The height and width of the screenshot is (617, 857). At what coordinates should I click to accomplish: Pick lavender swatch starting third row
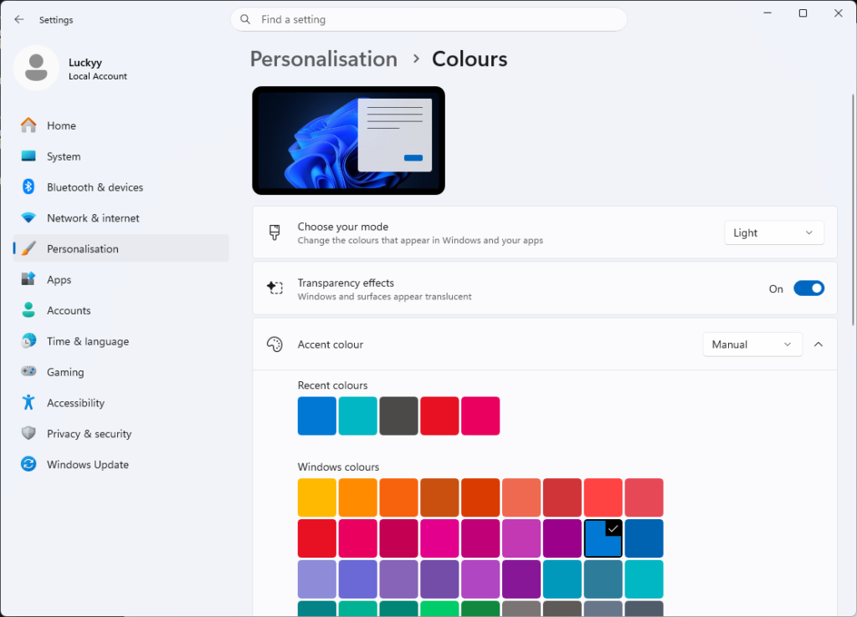(317, 579)
